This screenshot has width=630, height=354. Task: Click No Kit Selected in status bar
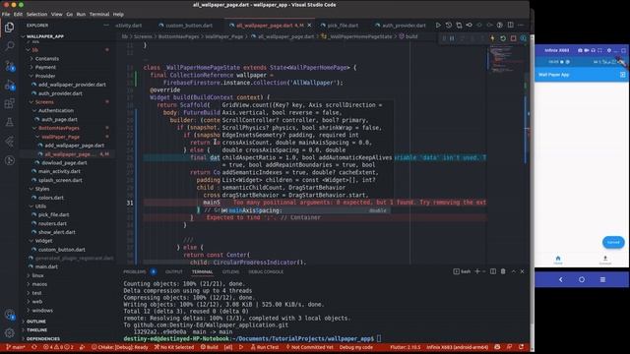(x=173, y=347)
